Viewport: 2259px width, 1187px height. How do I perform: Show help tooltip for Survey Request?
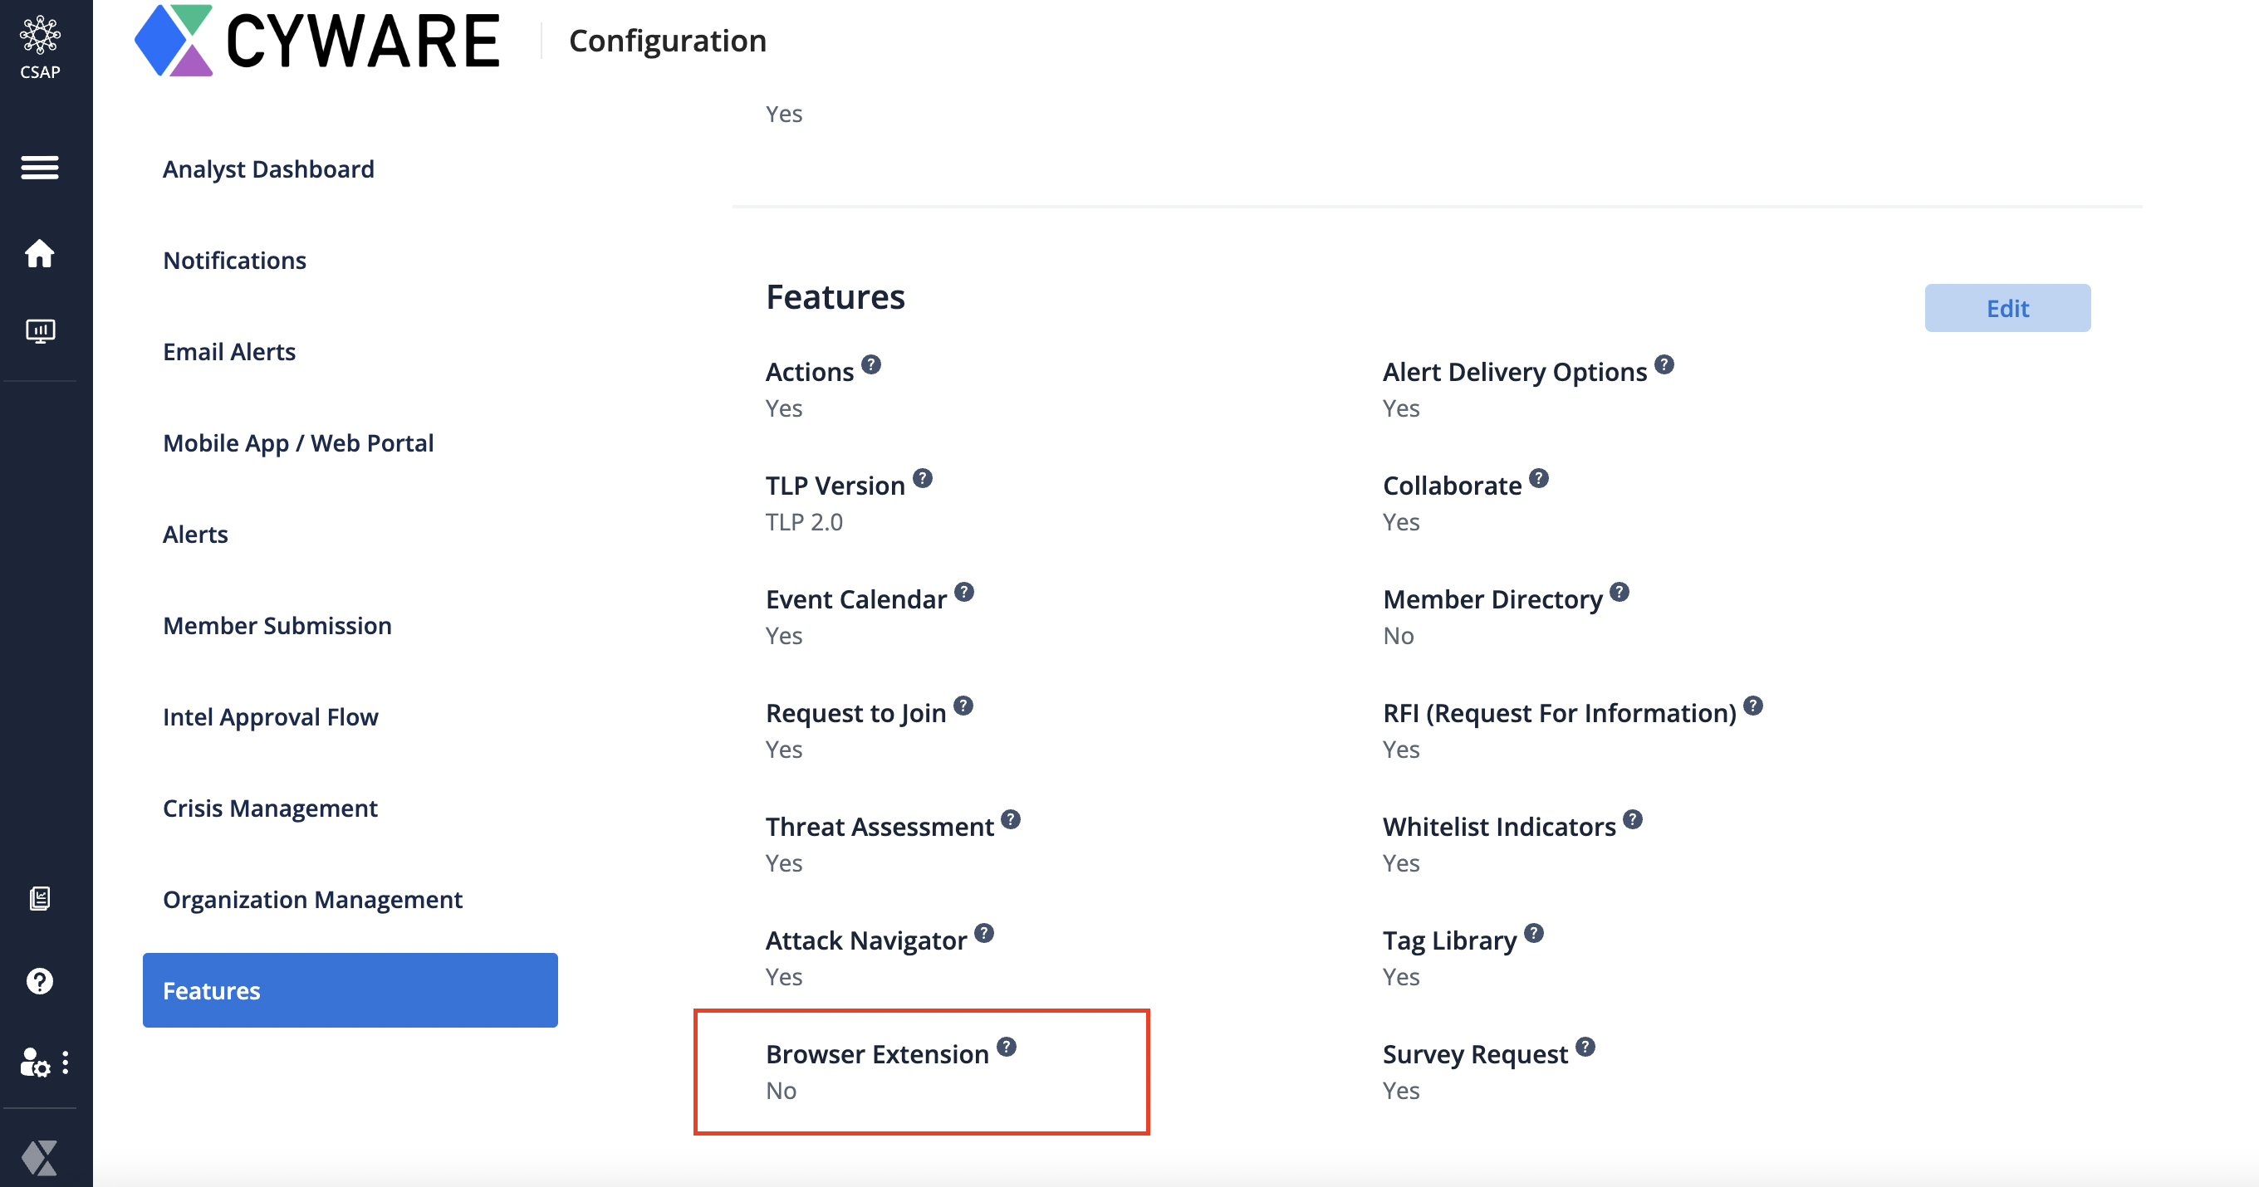click(1585, 1047)
